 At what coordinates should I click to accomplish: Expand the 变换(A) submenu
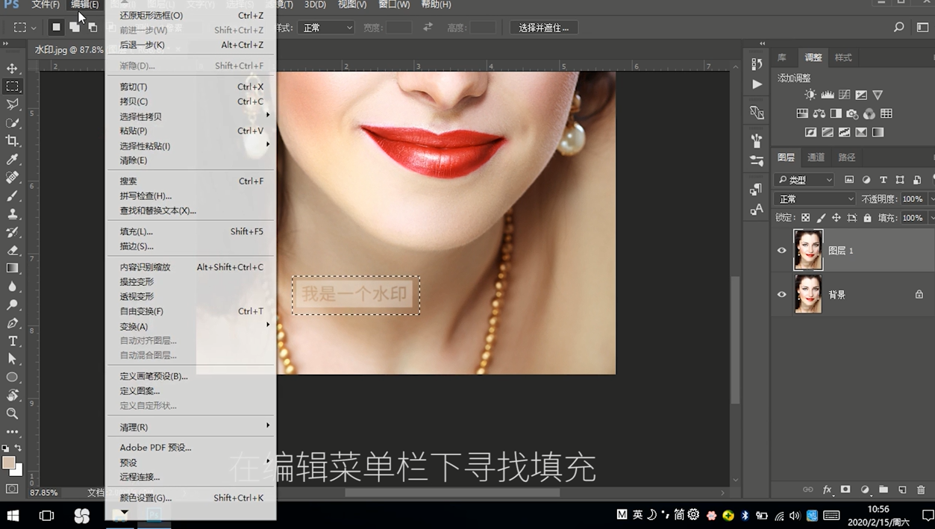[190, 326]
